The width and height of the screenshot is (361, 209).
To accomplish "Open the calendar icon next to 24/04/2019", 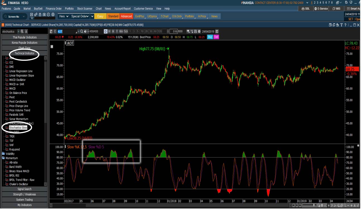I will (217, 31).
